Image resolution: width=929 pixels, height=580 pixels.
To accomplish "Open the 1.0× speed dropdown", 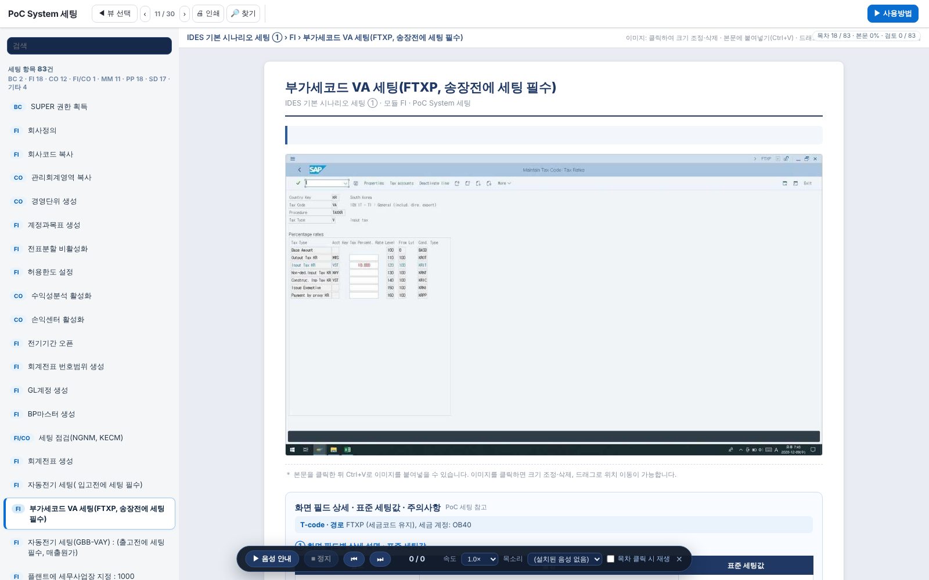I will (x=480, y=559).
